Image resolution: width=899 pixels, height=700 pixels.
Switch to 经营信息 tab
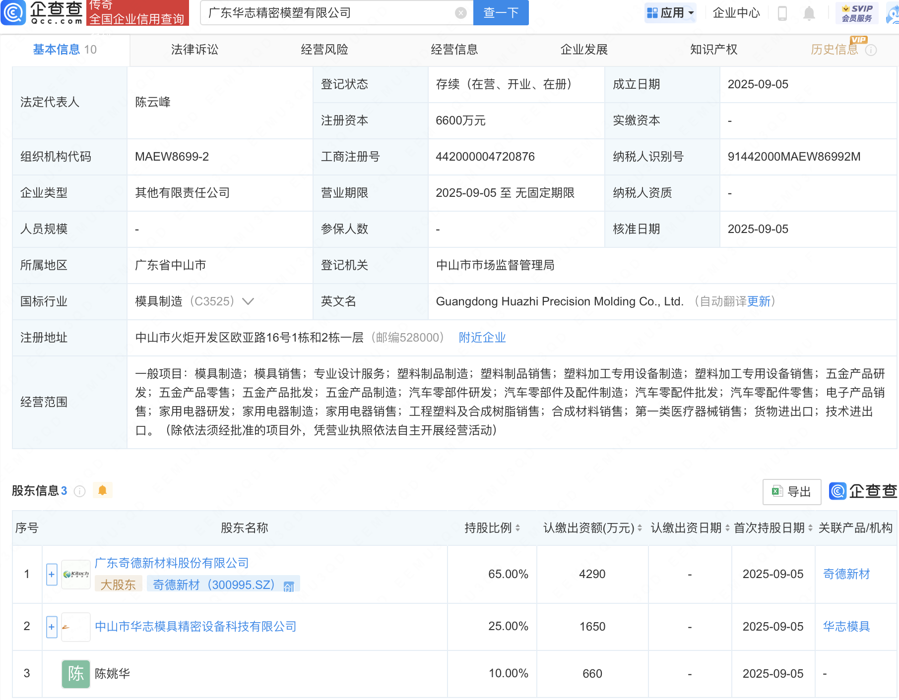(x=454, y=50)
